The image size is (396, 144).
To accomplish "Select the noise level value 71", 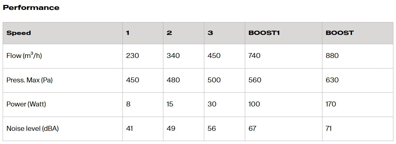I will point(329,129).
